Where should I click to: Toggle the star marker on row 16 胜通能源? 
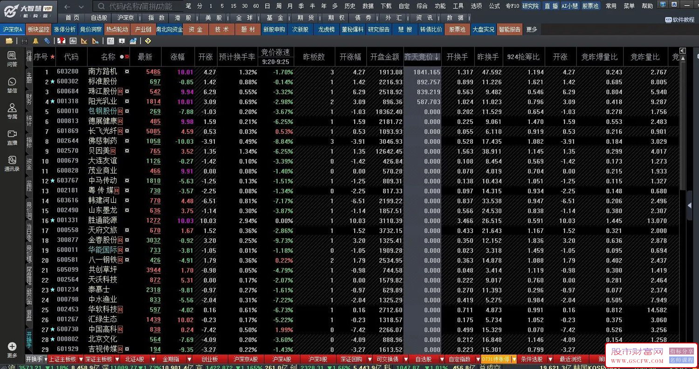click(x=53, y=220)
